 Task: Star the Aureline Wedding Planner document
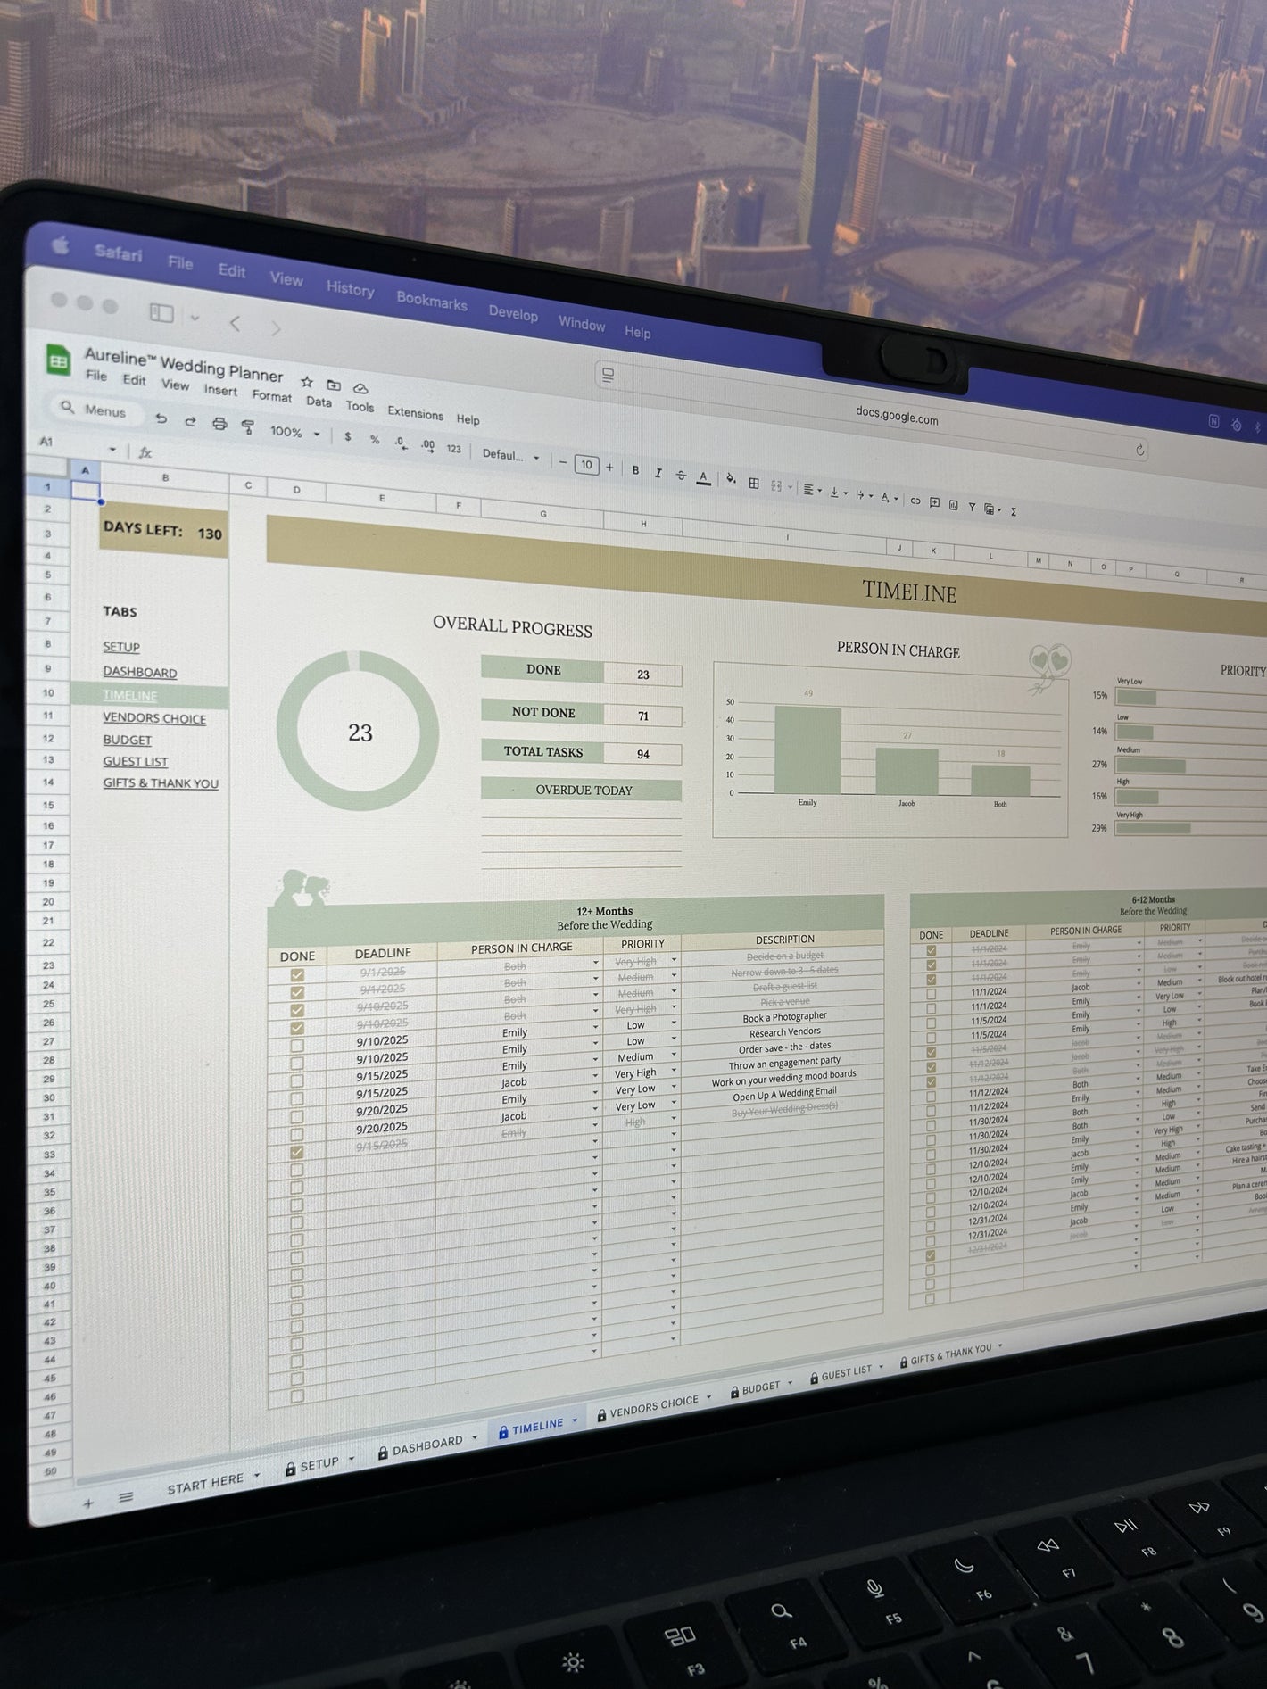(x=306, y=381)
